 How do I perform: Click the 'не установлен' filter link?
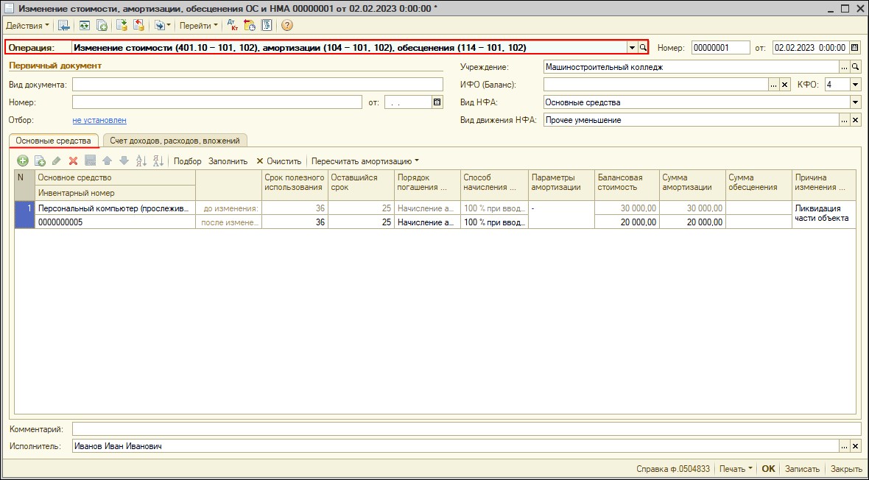[99, 120]
